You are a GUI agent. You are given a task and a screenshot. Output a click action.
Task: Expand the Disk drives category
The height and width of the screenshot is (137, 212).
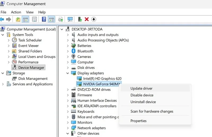68,68
